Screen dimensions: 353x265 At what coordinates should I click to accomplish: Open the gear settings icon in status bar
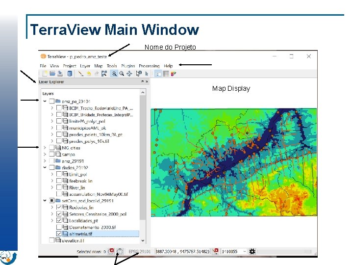coord(252,251)
